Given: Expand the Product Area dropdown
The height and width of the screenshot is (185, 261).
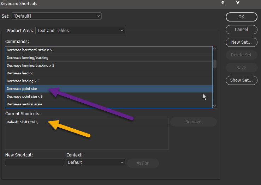Looking at the screenshot, I should coord(80,31).
